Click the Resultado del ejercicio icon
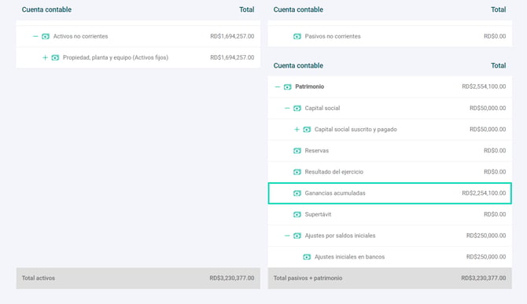 (297, 172)
